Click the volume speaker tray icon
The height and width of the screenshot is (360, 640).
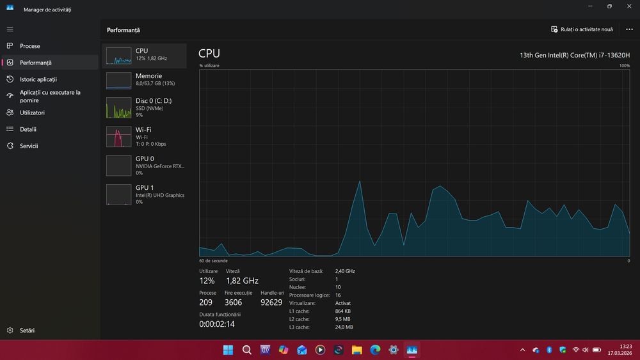point(586,350)
